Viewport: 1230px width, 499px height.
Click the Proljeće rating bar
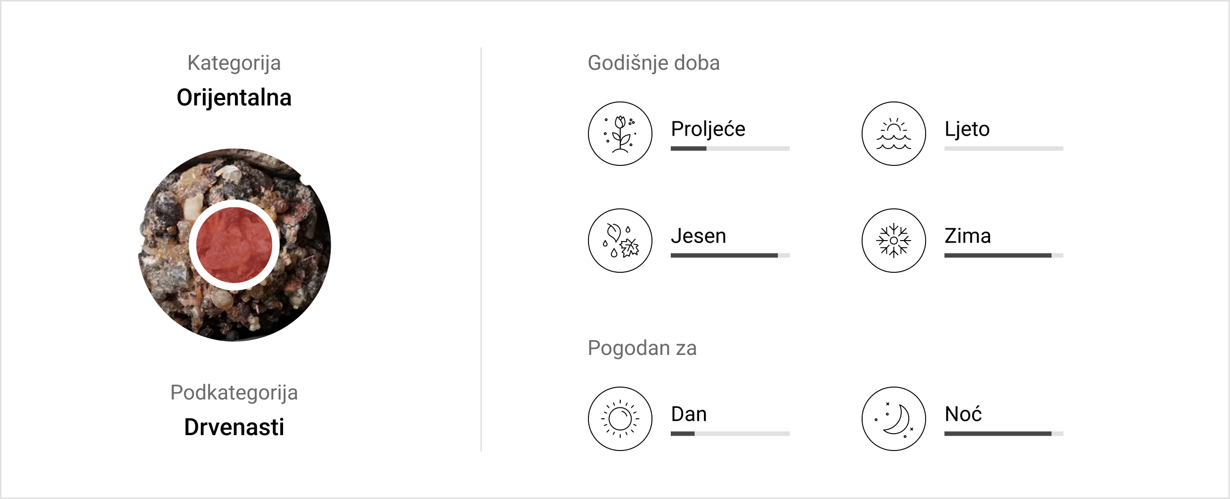[x=730, y=149]
